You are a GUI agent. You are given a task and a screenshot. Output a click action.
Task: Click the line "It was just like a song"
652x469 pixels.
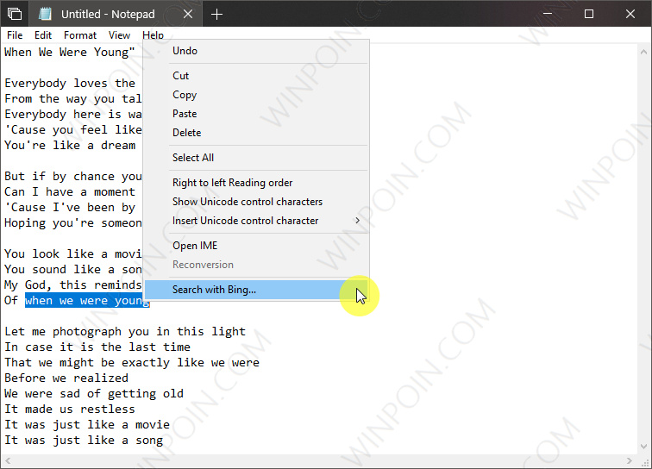pyautogui.click(x=84, y=440)
